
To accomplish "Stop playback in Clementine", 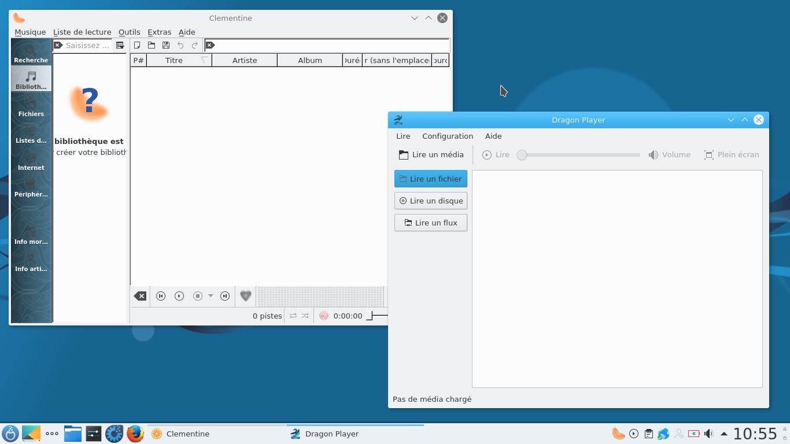I will tap(198, 296).
